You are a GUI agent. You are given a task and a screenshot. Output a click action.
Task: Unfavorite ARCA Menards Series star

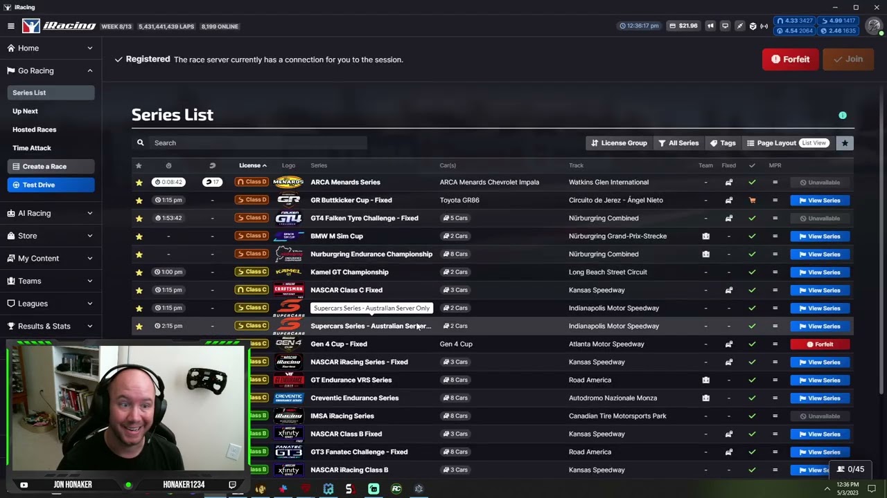(x=139, y=183)
